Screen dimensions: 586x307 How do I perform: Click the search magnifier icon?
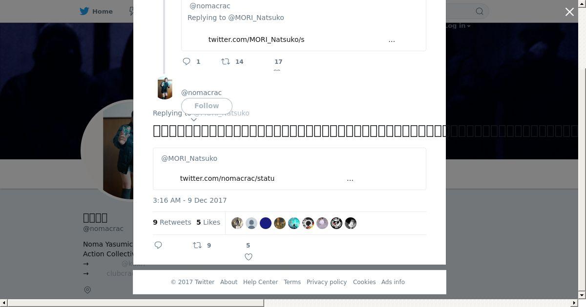[x=480, y=11]
